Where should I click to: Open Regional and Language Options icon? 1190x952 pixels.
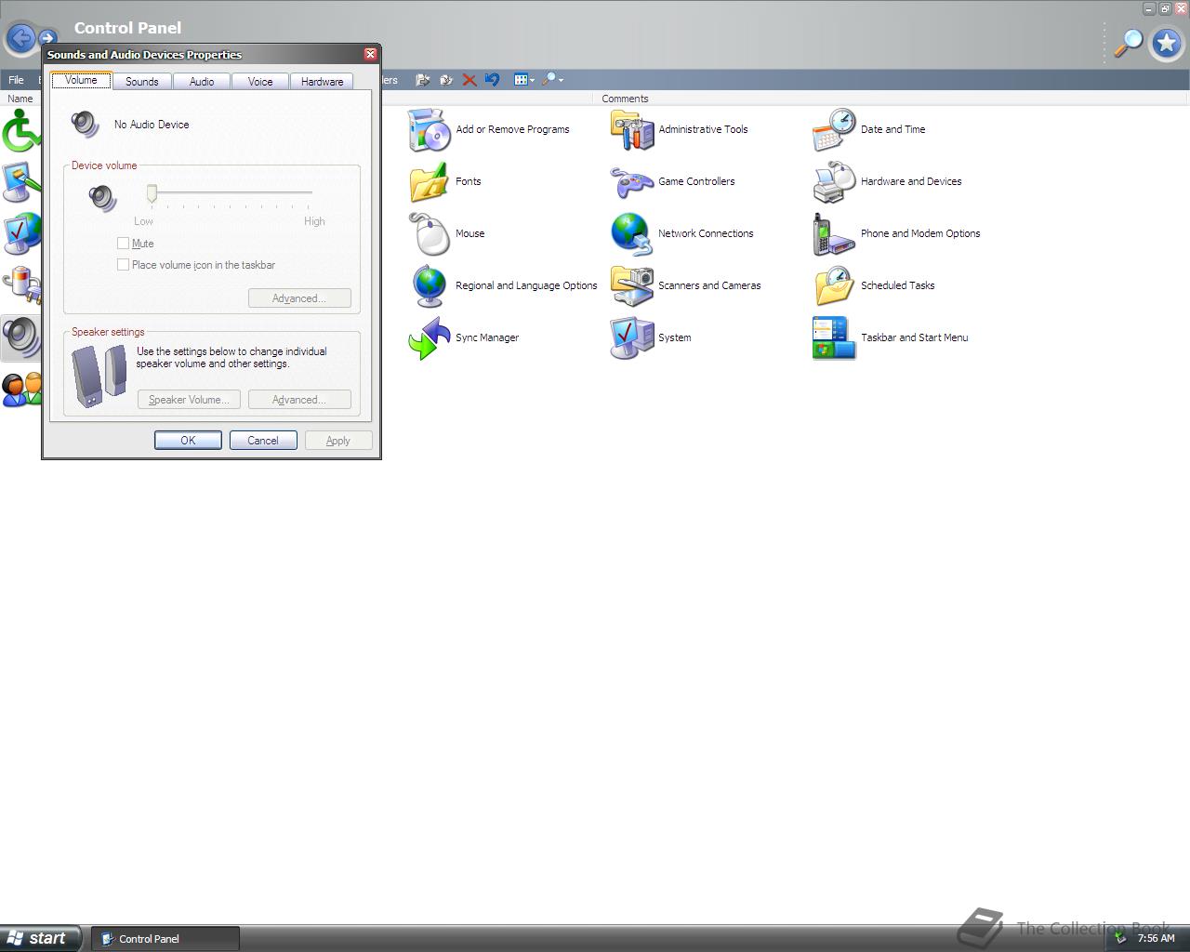(x=430, y=286)
